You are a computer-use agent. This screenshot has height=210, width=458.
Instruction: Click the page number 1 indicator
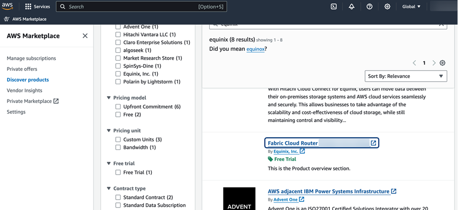424,63
